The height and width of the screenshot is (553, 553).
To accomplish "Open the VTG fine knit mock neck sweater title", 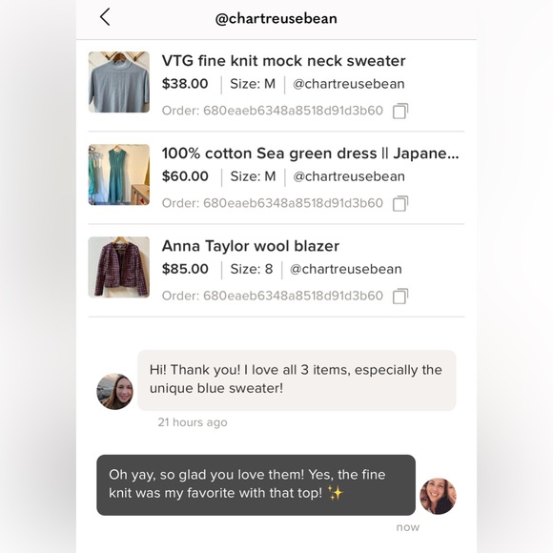I will (283, 61).
